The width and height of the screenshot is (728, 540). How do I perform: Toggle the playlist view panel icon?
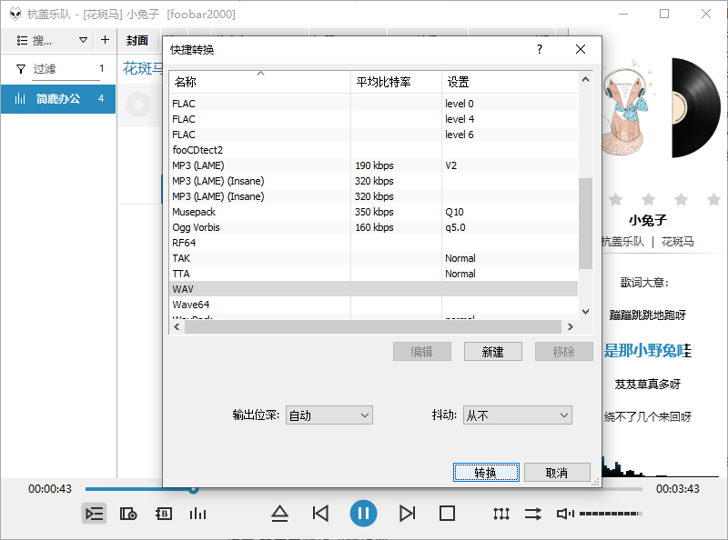pyautogui.click(x=95, y=514)
